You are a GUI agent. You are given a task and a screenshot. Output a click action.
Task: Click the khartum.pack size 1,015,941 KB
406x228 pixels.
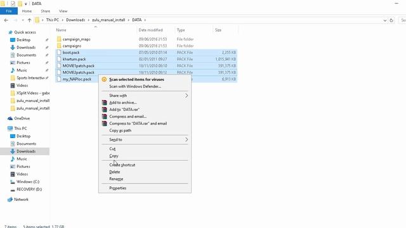point(226,59)
